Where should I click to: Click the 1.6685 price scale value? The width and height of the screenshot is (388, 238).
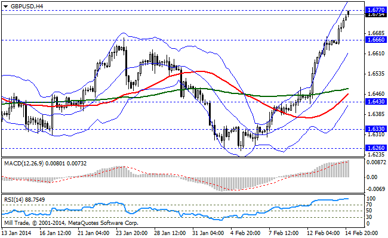[376, 33]
